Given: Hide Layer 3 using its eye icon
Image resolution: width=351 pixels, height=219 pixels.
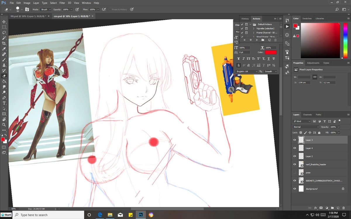Looking at the screenshot, I should click(295, 140).
